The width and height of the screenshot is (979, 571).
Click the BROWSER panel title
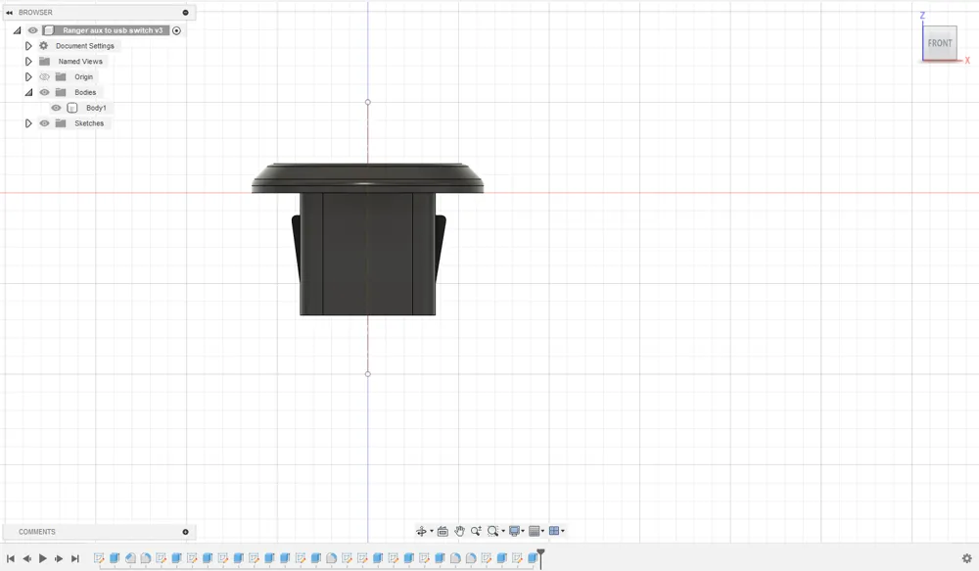click(x=35, y=13)
